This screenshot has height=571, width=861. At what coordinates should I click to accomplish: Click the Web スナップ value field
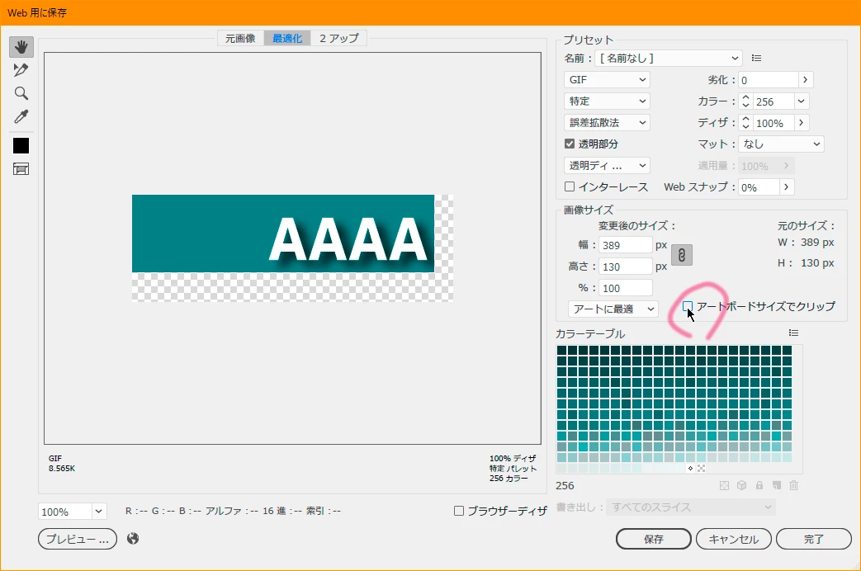(x=759, y=186)
